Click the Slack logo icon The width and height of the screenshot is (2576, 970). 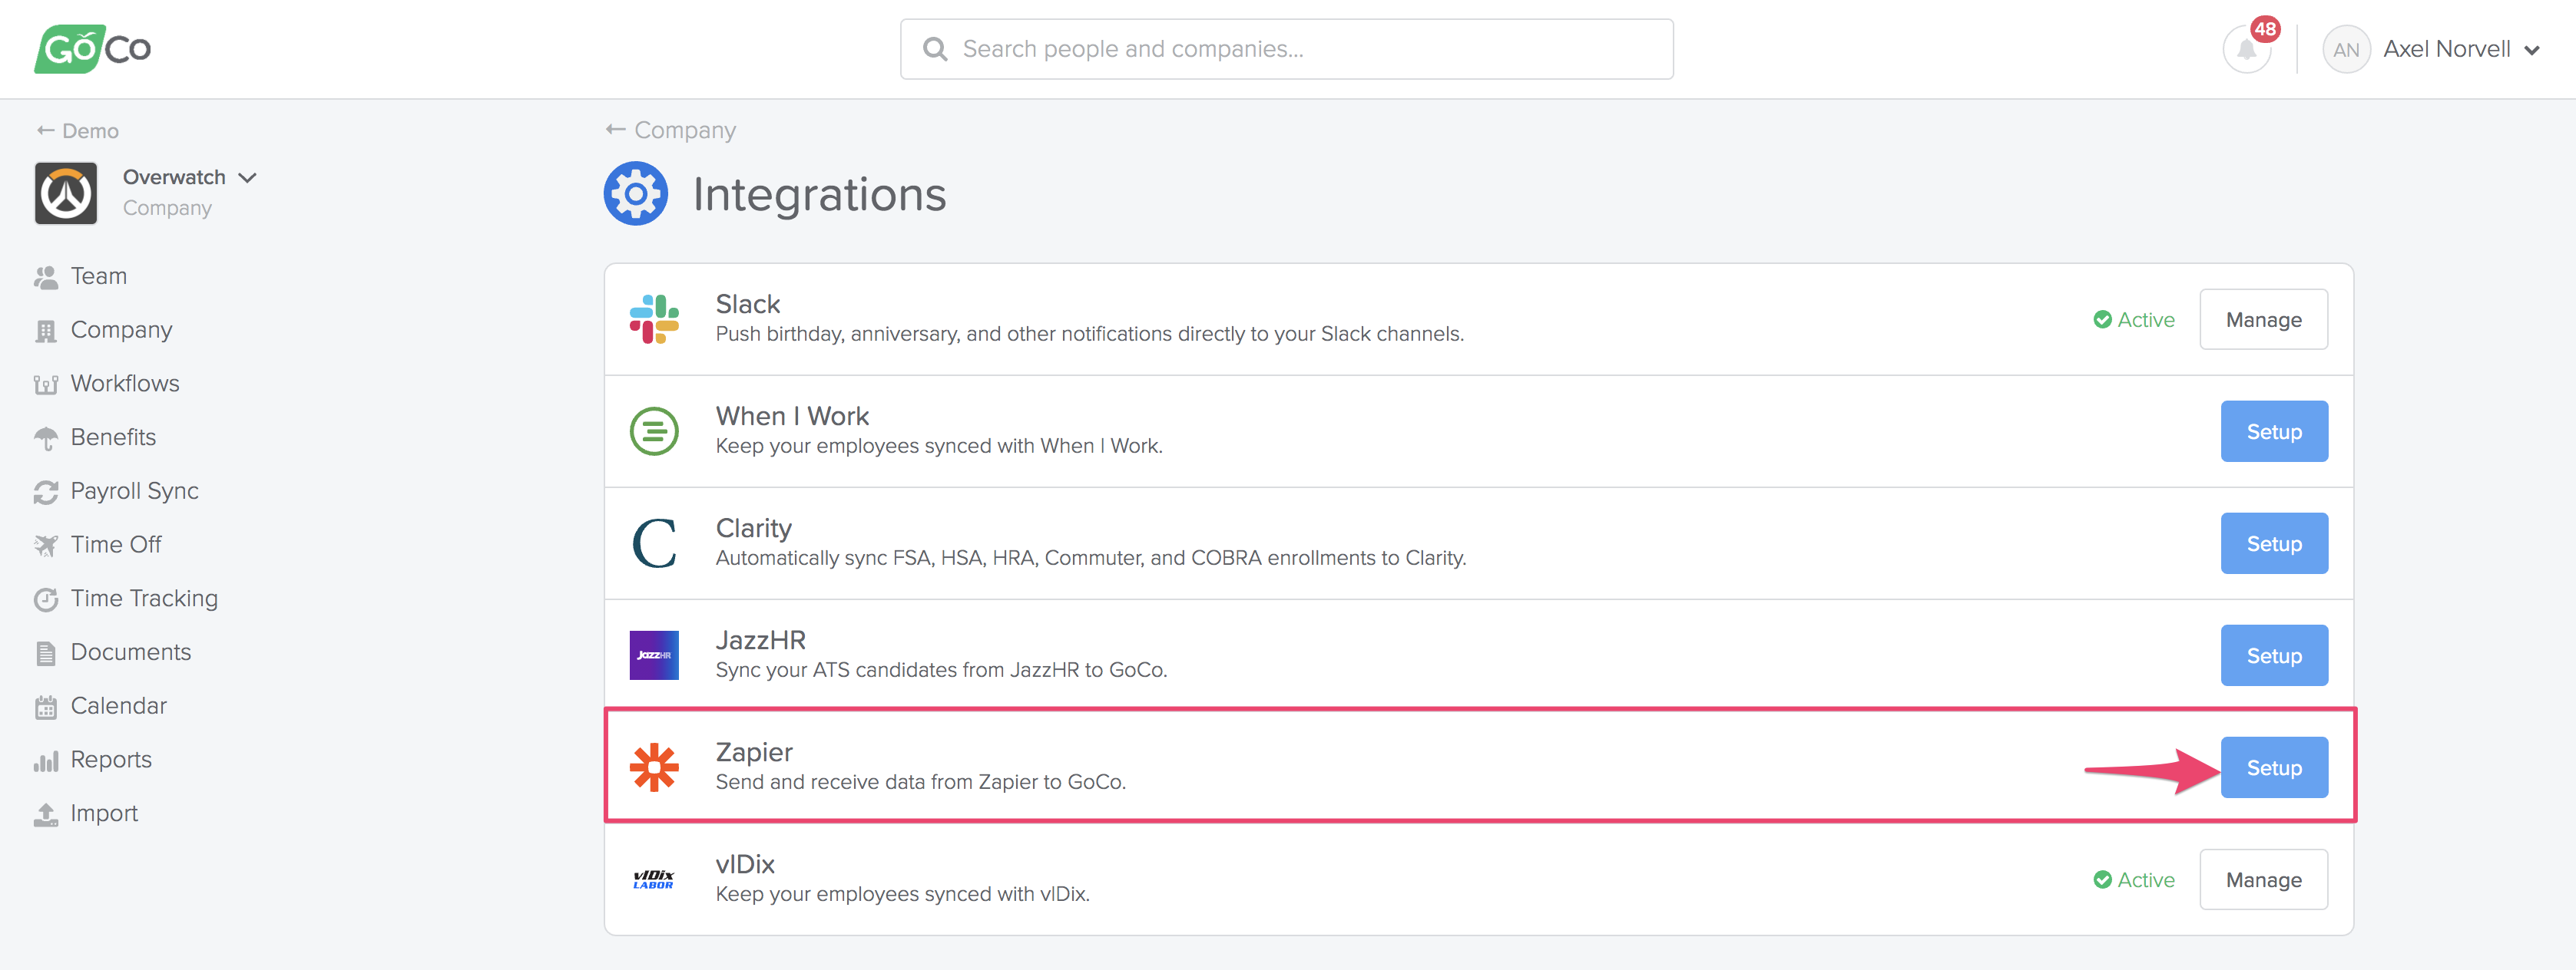coord(654,320)
